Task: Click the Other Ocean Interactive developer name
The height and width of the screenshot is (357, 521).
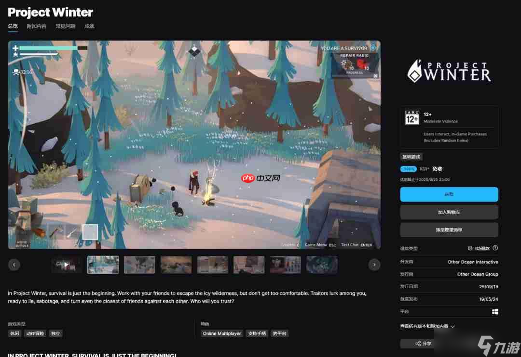Action: click(473, 262)
